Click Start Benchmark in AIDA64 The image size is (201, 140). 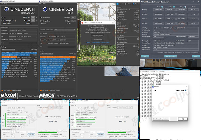pos(170,56)
